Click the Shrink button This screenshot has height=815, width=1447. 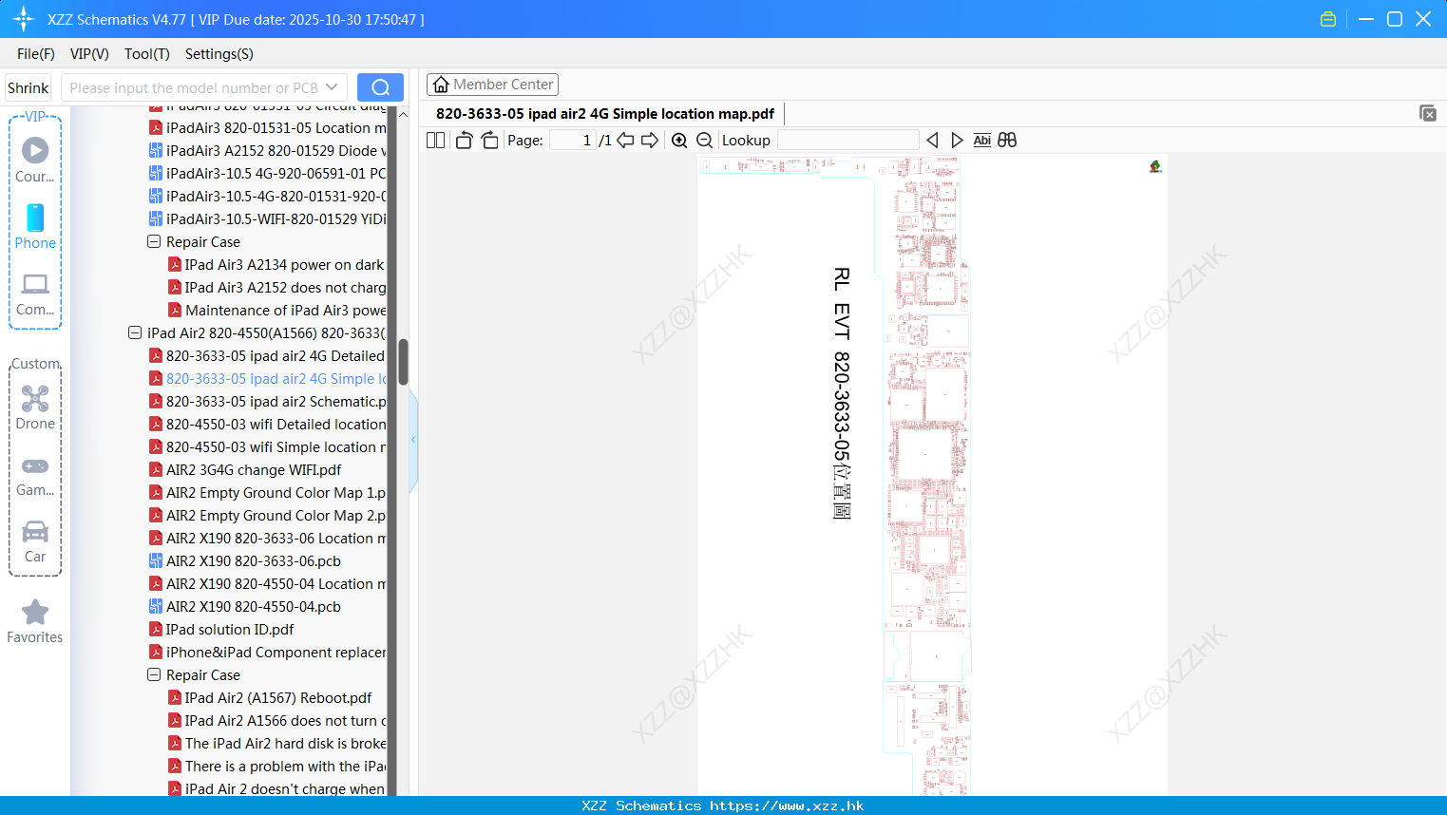point(29,87)
